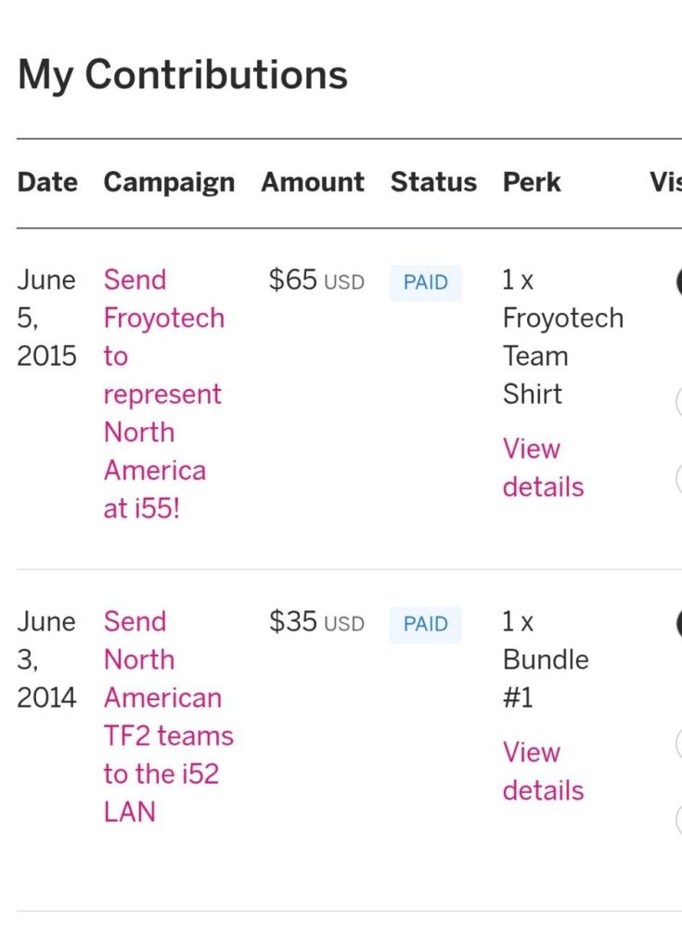Click the PAID badge for $35 contribution
The width and height of the screenshot is (682, 950).
(426, 624)
